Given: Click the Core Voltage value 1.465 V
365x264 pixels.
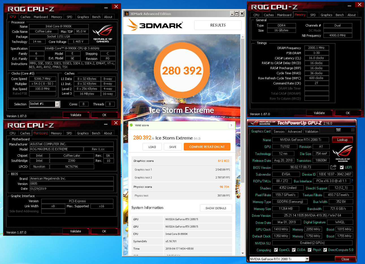Looking at the screenshot, I should (78, 42).
